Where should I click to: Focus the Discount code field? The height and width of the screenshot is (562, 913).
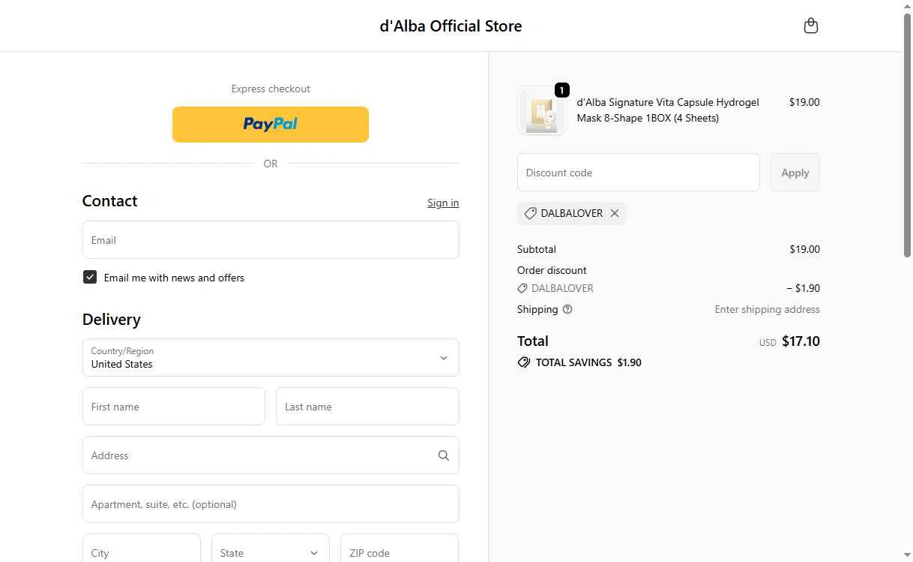pos(639,173)
